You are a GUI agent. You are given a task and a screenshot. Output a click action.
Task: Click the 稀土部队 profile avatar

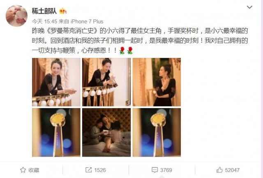click(16, 16)
